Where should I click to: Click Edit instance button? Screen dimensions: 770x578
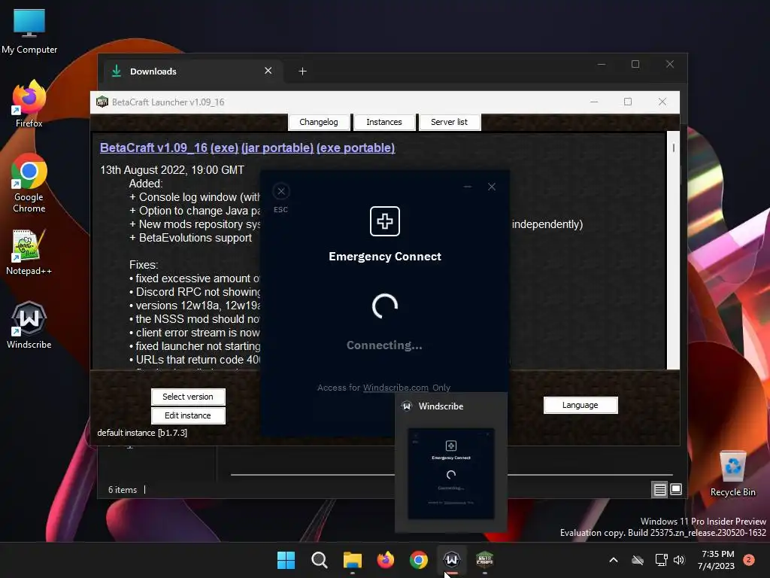click(x=188, y=415)
